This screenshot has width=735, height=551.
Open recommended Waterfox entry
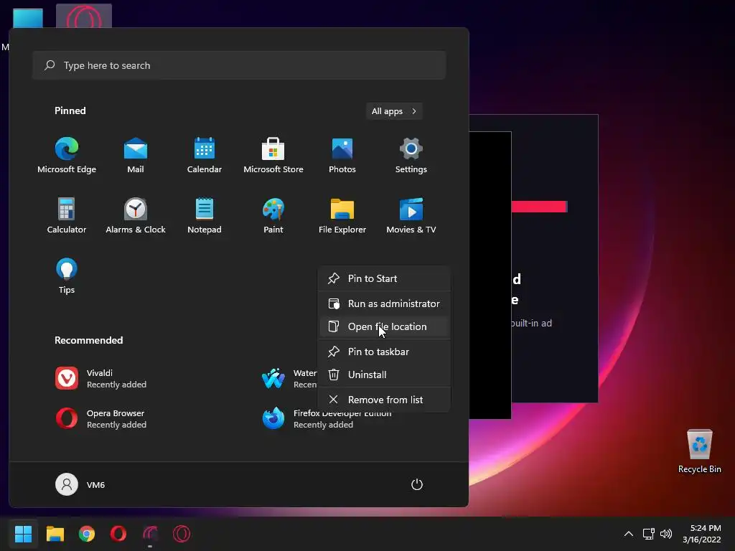coord(289,379)
